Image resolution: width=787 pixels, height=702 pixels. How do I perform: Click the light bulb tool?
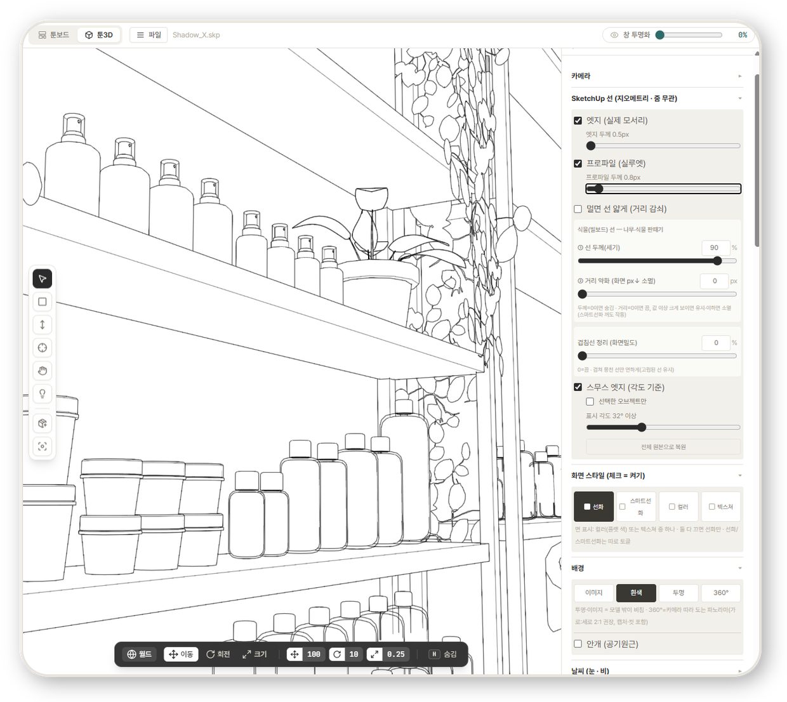point(43,394)
